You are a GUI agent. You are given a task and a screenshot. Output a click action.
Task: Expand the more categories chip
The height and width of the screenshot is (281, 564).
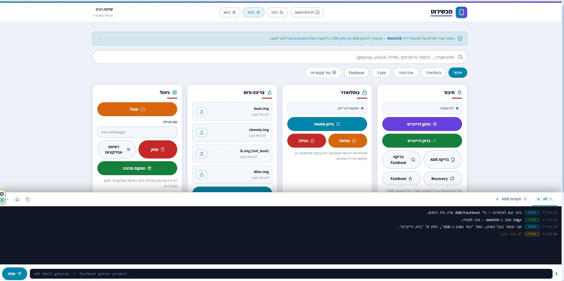click(323, 73)
